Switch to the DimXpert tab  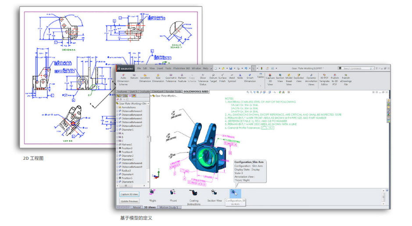158,92
